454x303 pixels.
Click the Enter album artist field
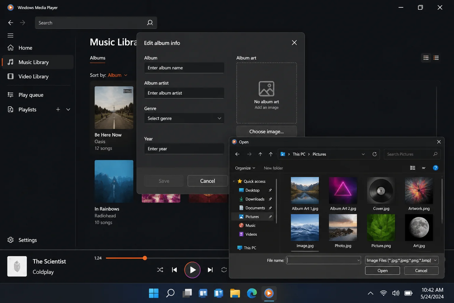tap(184, 93)
